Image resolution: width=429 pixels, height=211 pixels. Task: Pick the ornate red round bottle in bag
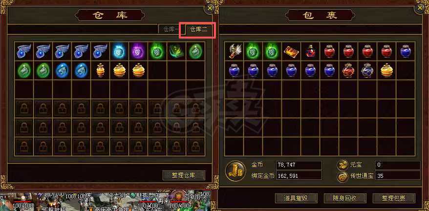coord(348,70)
